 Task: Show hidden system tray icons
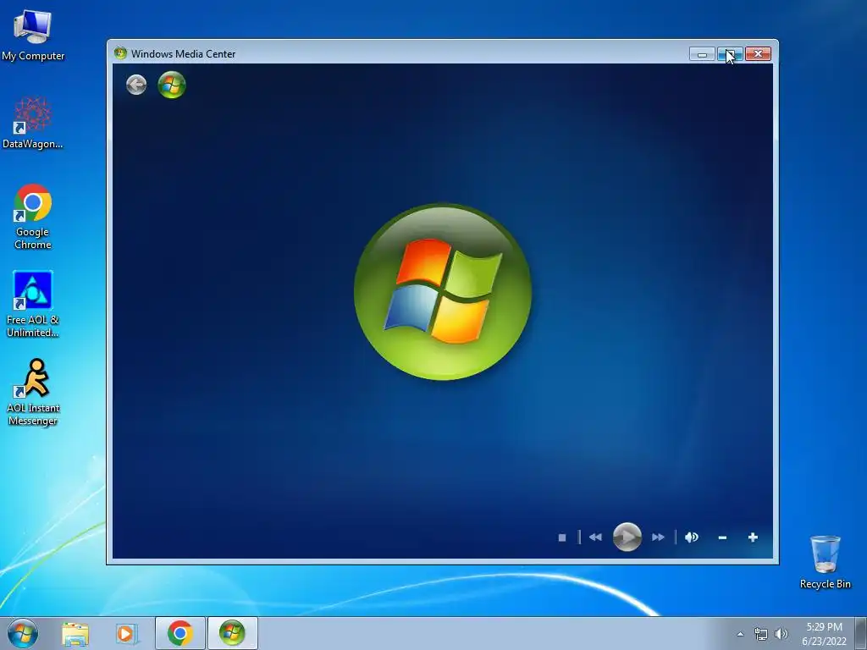[x=740, y=634]
